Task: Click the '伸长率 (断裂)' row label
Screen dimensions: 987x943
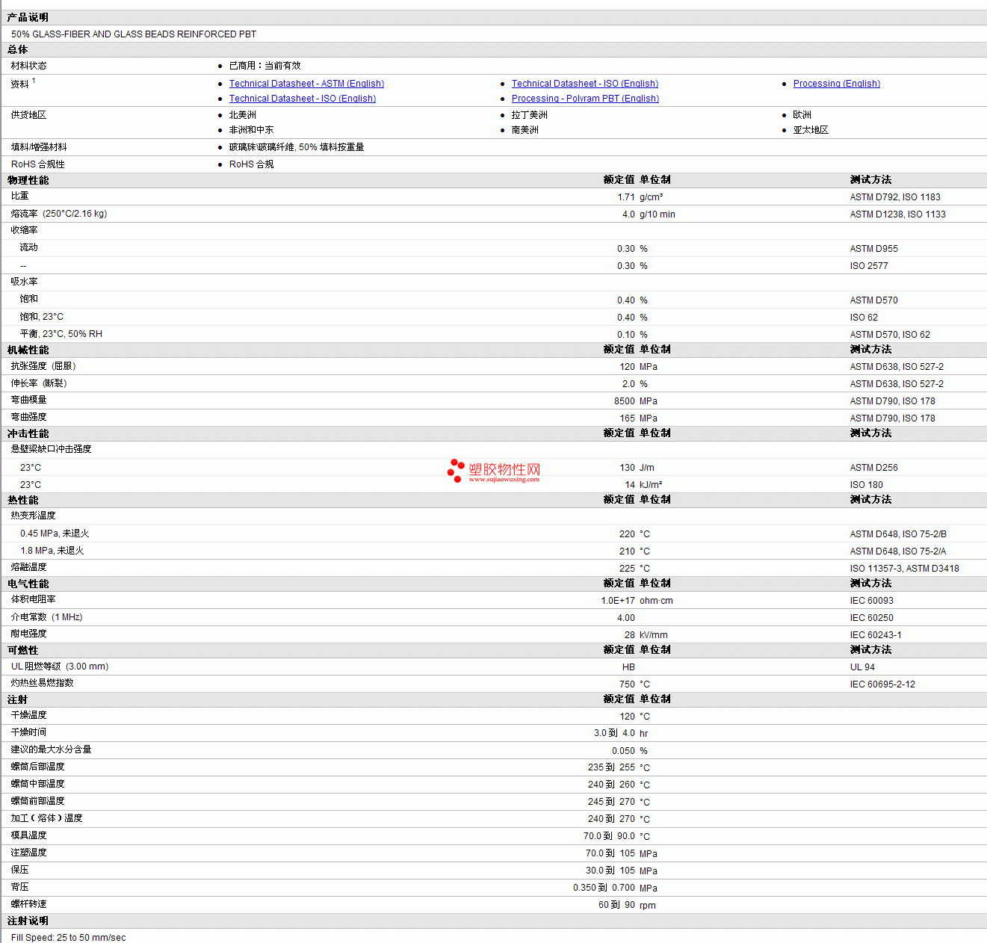Action: (39, 383)
